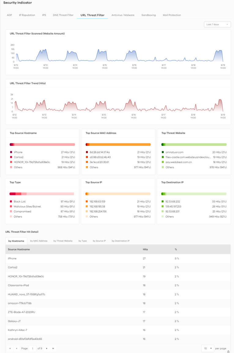The width and height of the screenshot is (234, 353).
Task: Advance to next page of results
Action: pyautogui.click(x=47, y=348)
